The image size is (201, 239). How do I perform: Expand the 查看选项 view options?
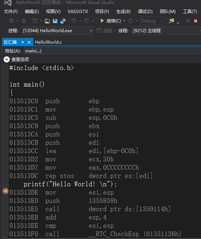7,60
